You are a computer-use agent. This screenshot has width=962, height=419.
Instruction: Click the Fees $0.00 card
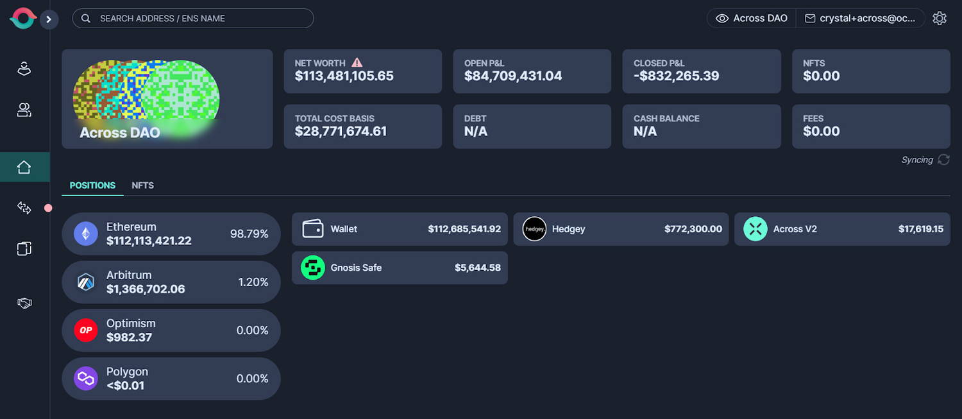871,126
